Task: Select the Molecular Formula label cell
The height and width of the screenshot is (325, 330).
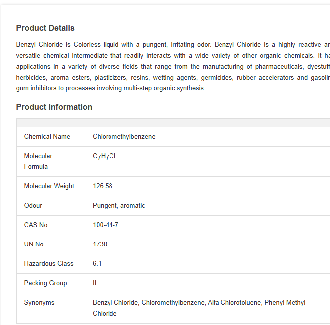Action: [x=38, y=161]
